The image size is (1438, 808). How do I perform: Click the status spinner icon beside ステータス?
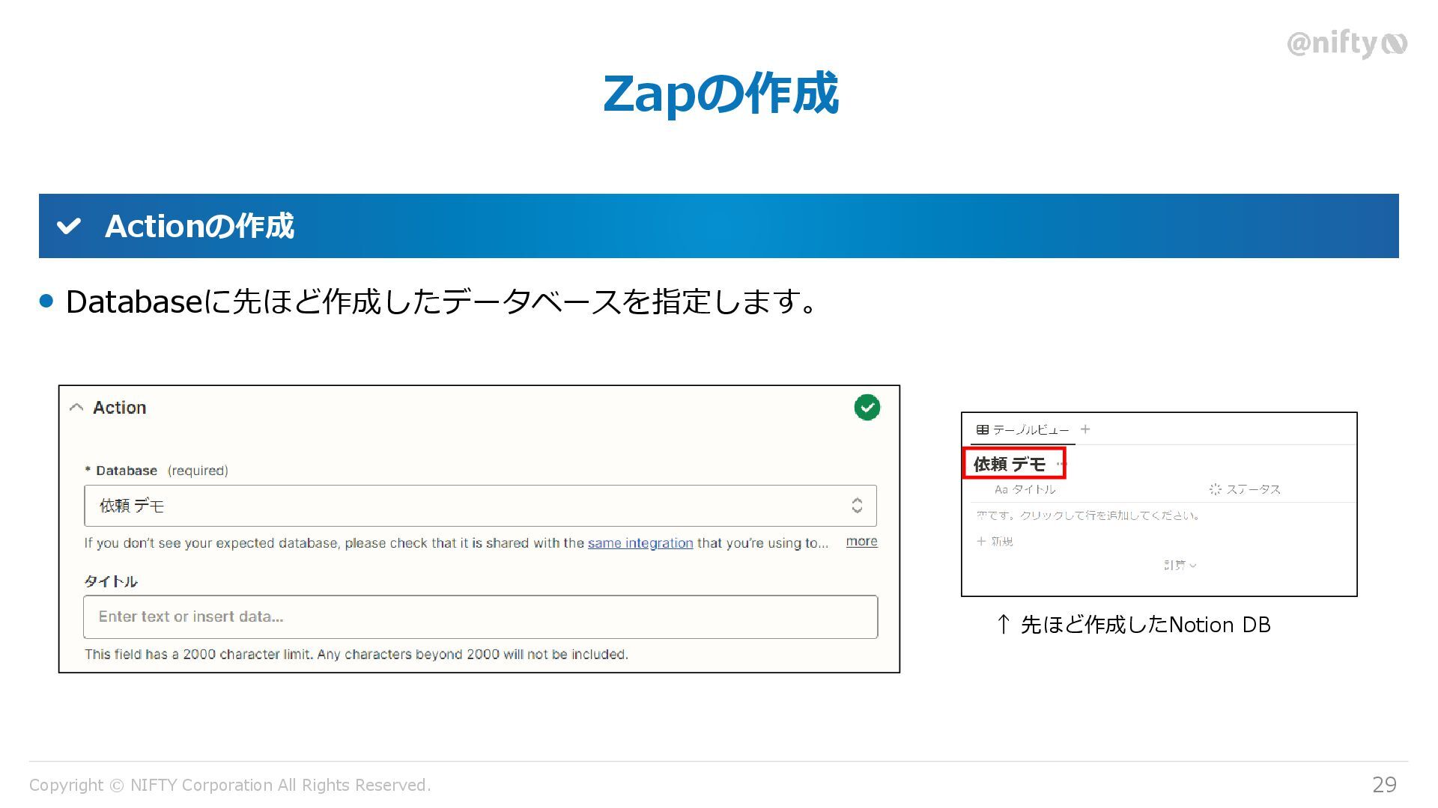coord(1215,489)
